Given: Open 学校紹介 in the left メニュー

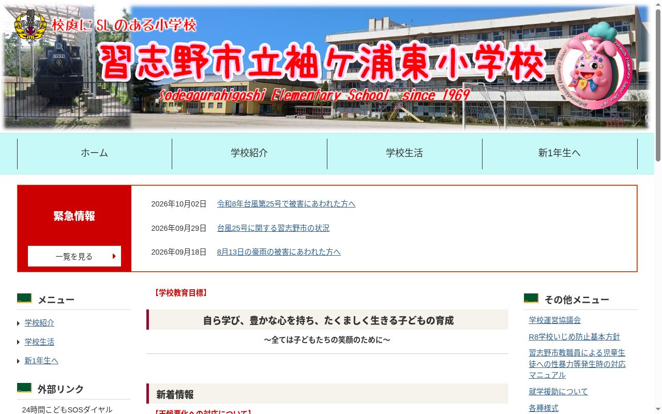Looking at the screenshot, I should (39, 323).
